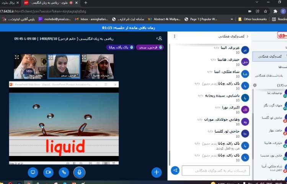Open browser extensions puzzle icon
The image size is (287, 184).
(x=275, y=11)
